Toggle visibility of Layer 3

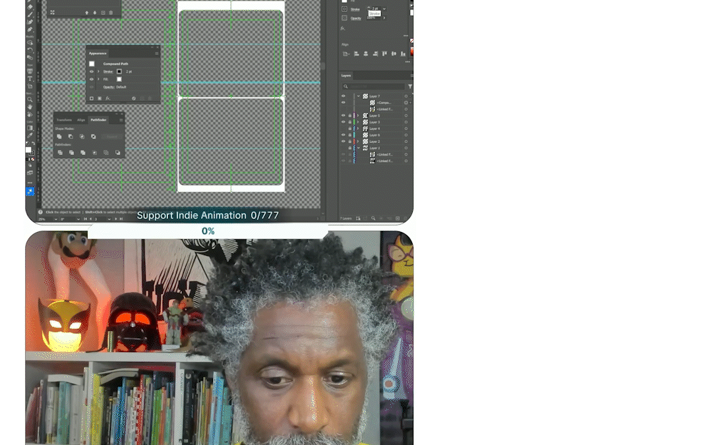click(343, 122)
